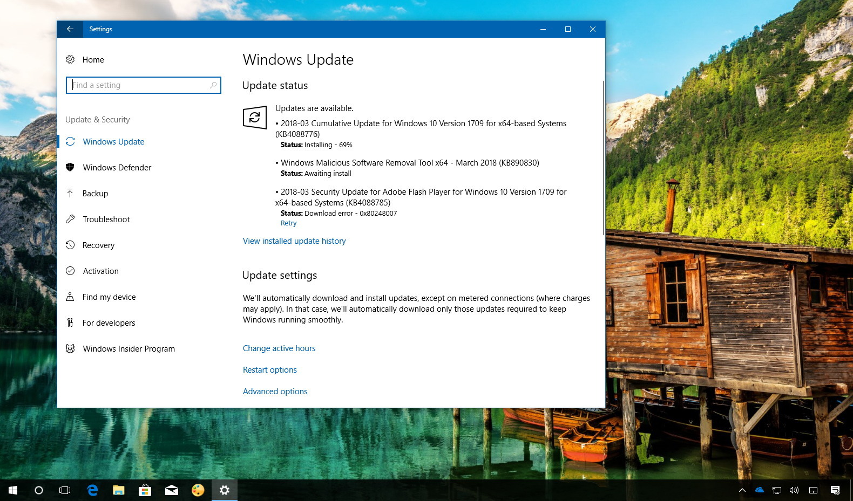Viewport: 853px width, 501px height.
Task: Open the Recovery section
Action: click(x=98, y=245)
